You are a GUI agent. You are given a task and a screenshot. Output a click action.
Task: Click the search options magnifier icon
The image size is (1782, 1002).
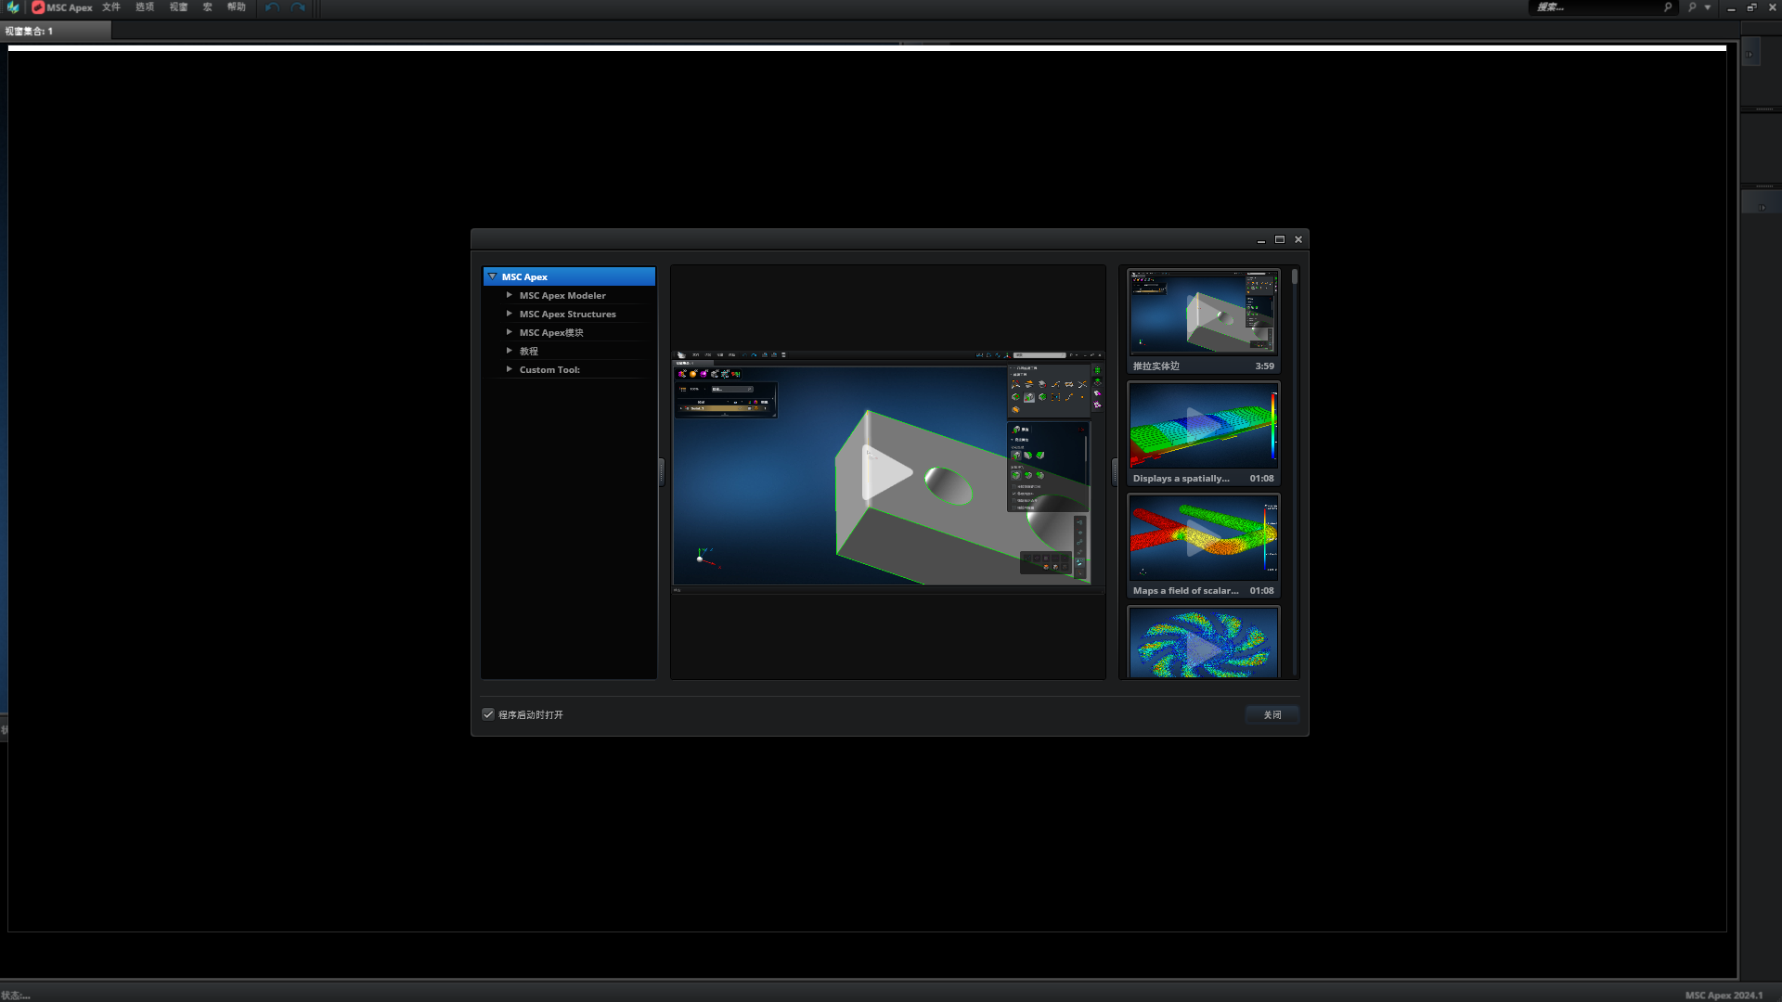(1692, 7)
